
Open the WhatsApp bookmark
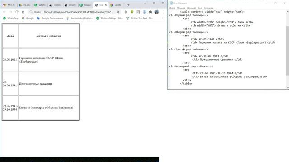[x=11, y=18]
